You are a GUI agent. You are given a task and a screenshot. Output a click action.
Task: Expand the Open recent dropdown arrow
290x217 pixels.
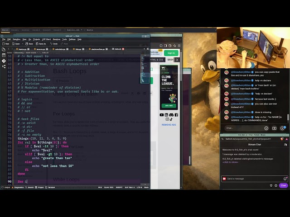(23, 44)
